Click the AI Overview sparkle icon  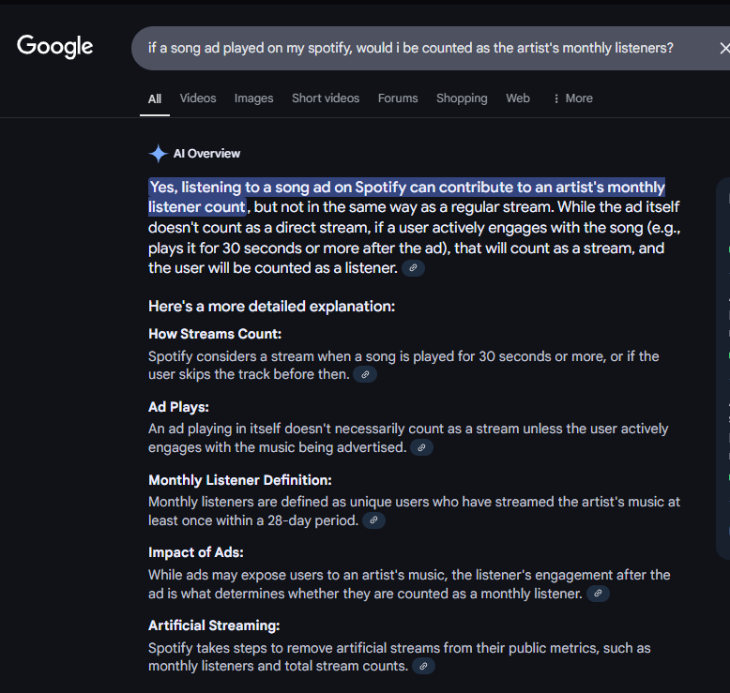[159, 153]
